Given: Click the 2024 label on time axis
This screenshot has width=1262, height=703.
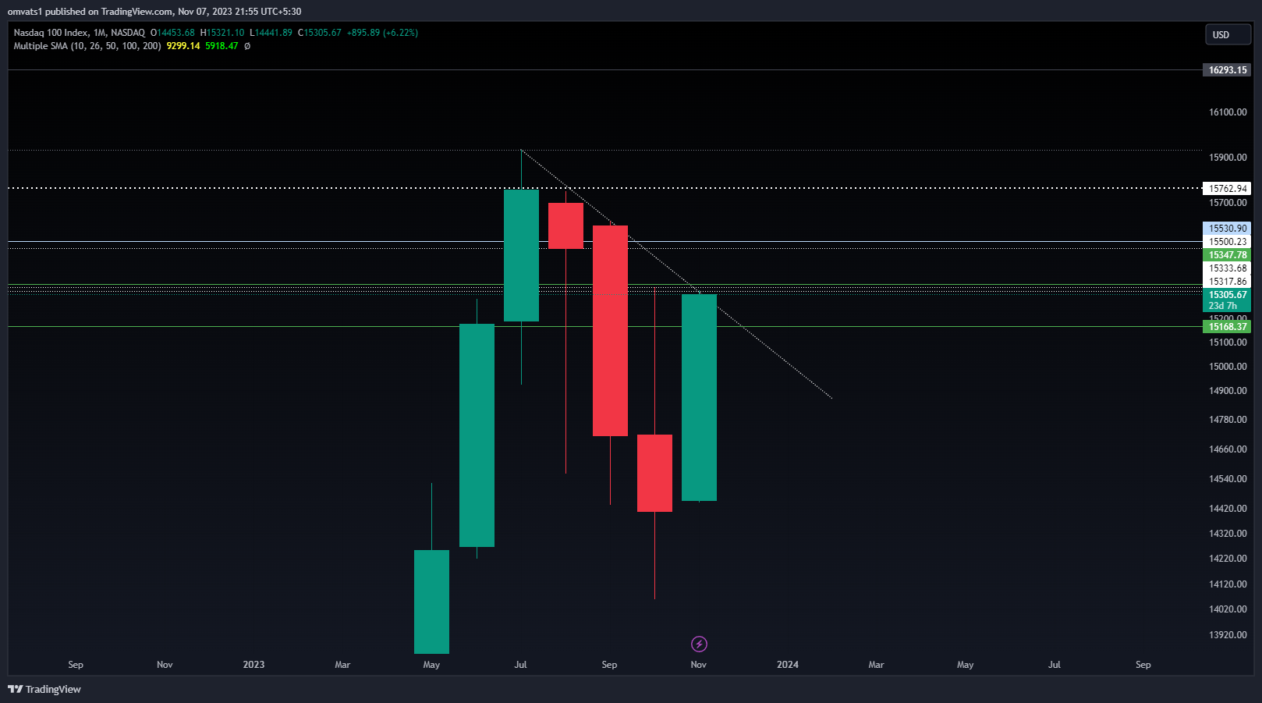Looking at the screenshot, I should click(788, 665).
